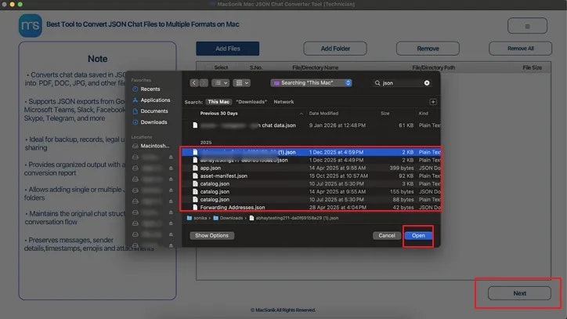The width and height of the screenshot is (567, 319).
Task: Select the 155 bytes catalog.json file
Action: [x=312, y=191]
